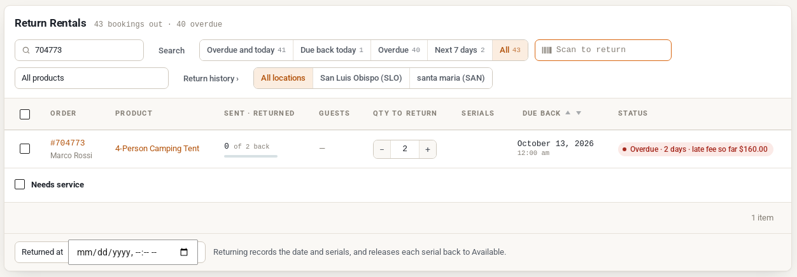
Task: Click the Return Rentals heading
Action: click(x=50, y=23)
